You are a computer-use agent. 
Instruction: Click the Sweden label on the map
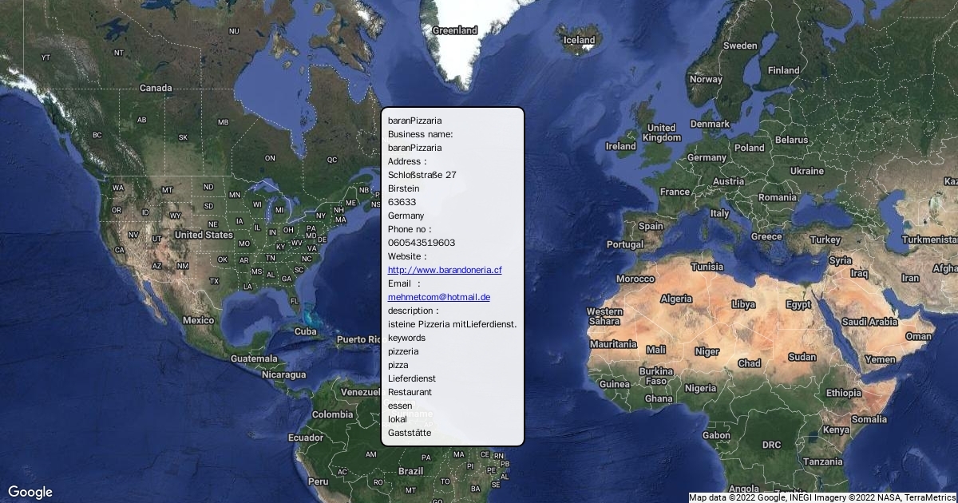click(740, 46)
